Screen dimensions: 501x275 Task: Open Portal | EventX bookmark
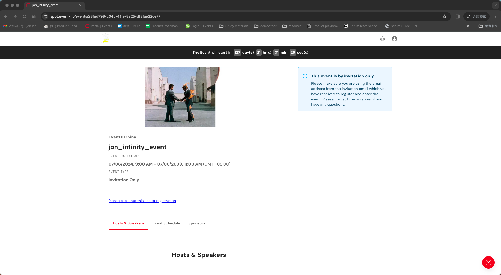[99, 26]
